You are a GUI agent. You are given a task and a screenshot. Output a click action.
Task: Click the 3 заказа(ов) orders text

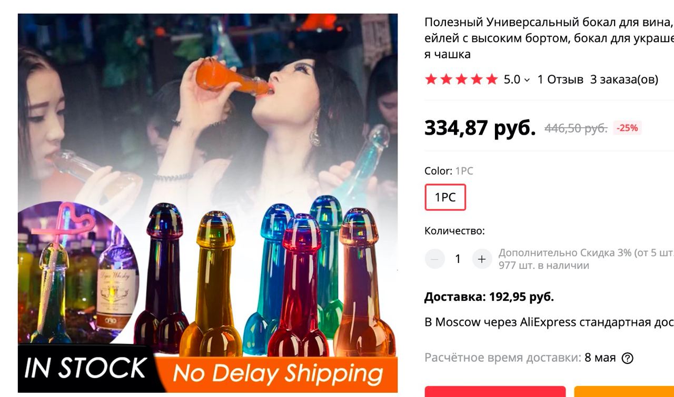[x=624, y=79]
